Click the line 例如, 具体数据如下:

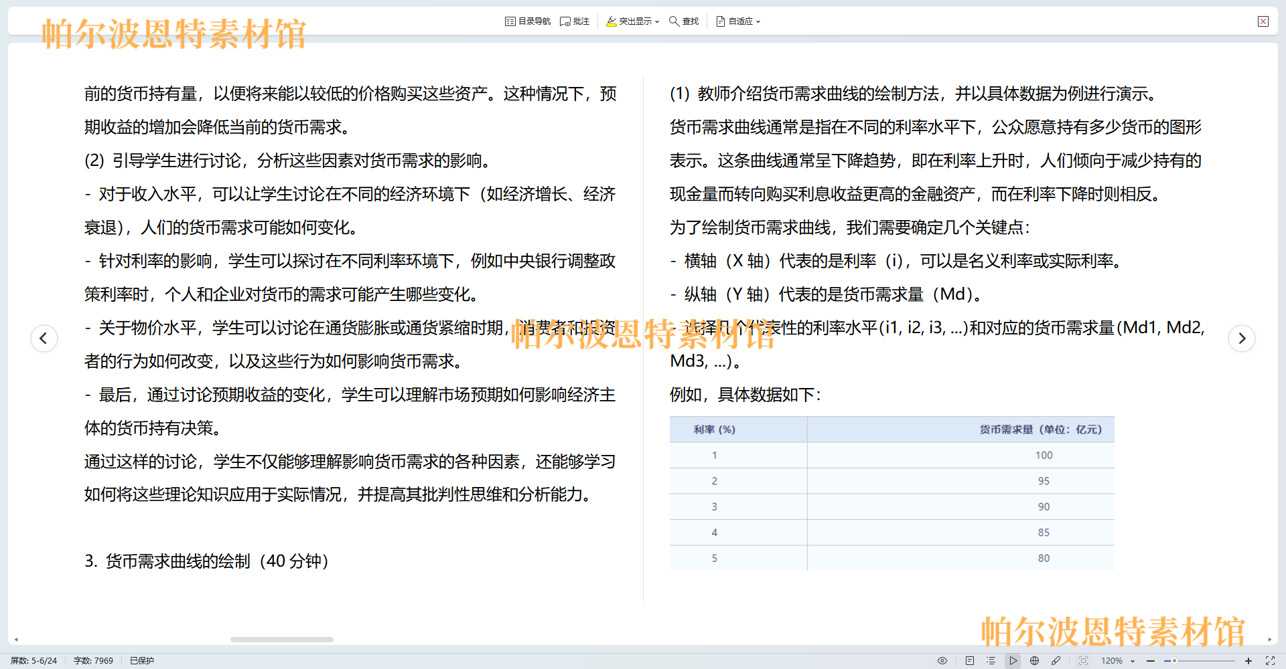coord(745,395)
